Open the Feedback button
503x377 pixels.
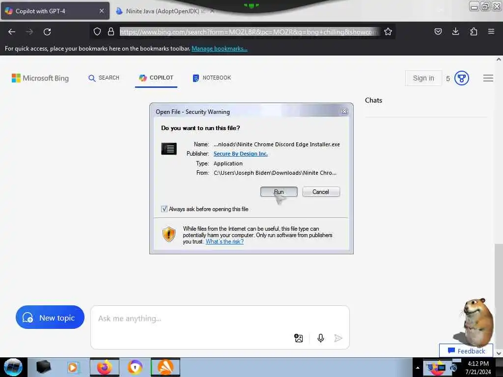click(x=466, y=350)
